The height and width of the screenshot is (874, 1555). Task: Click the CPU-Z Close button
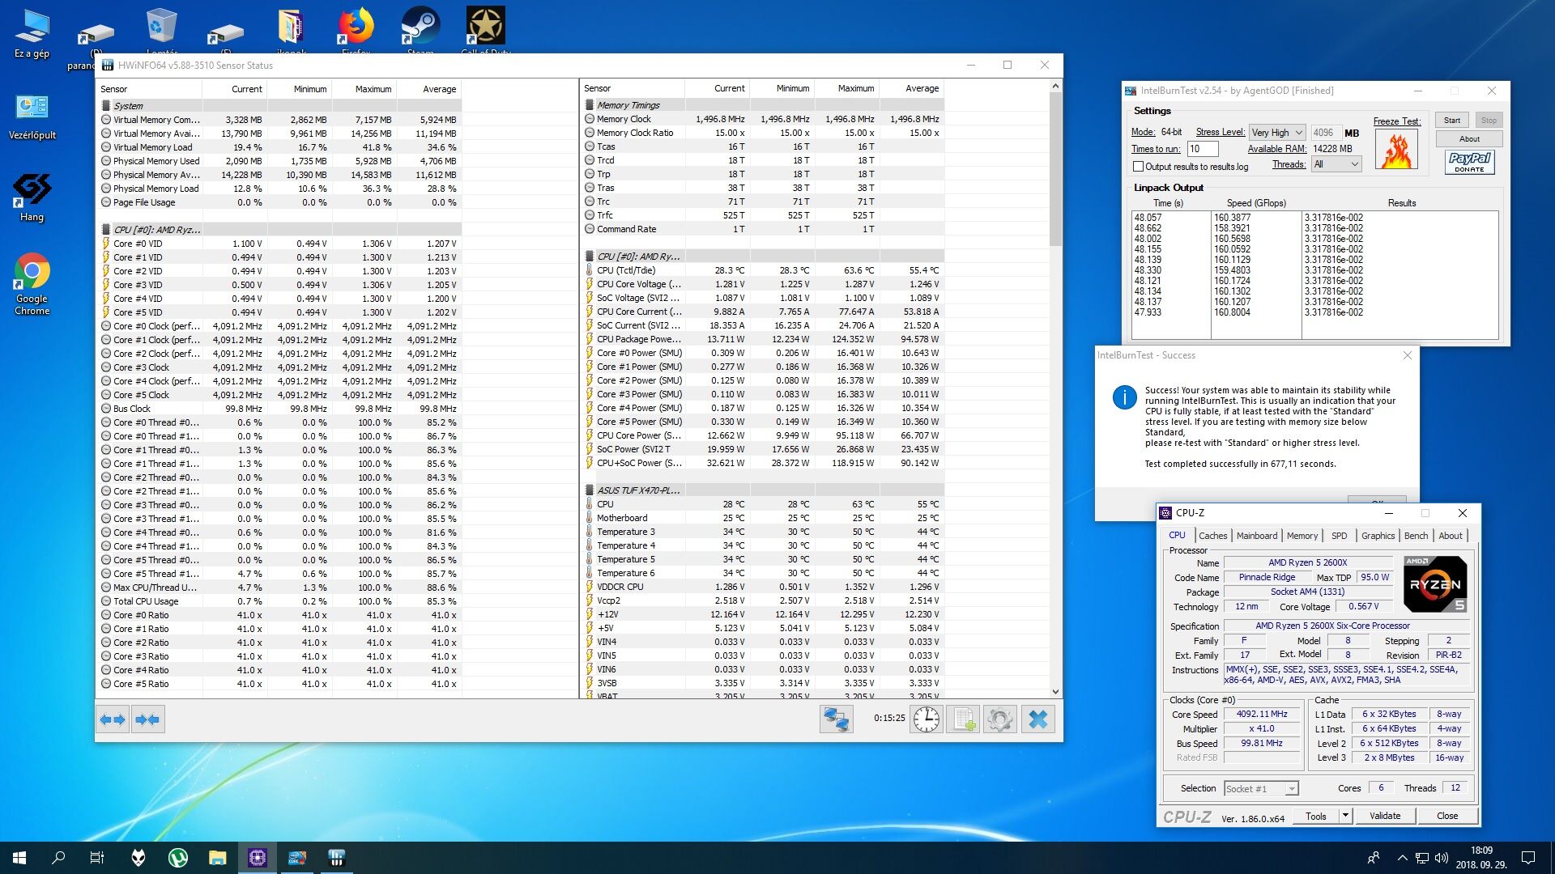tap(1446, 816)
